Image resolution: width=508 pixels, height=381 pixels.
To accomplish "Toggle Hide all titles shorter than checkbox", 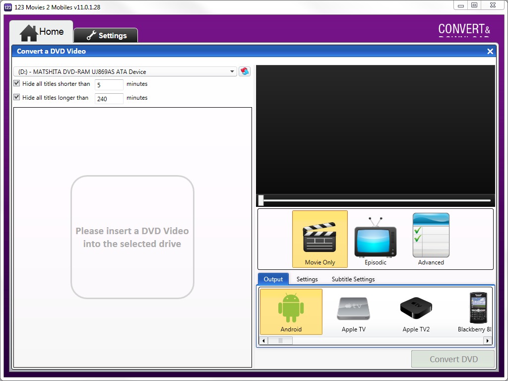I will pyautogui.click(x=17, y=83).
